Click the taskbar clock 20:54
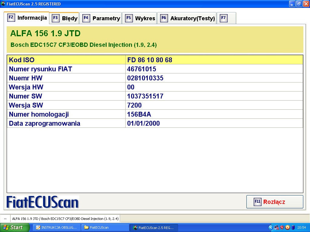This screenshot has height=232, width=310. (302, 227)
